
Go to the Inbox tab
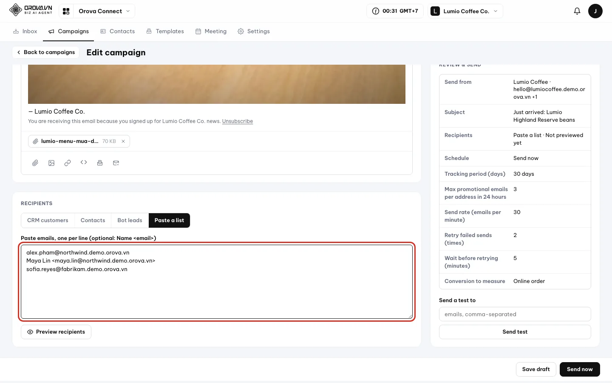25,31
